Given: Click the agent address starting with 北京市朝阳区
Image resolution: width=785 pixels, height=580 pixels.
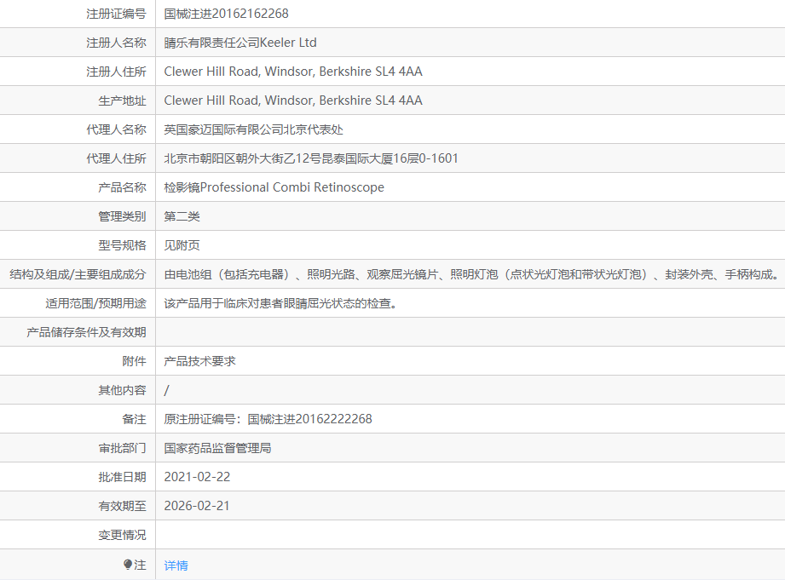Looking at the screenshot, I should 311,158.
